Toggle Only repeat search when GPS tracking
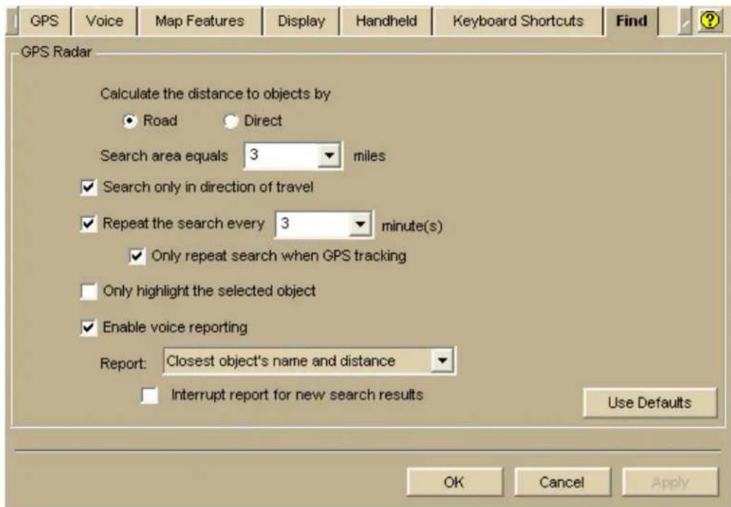 137,256
